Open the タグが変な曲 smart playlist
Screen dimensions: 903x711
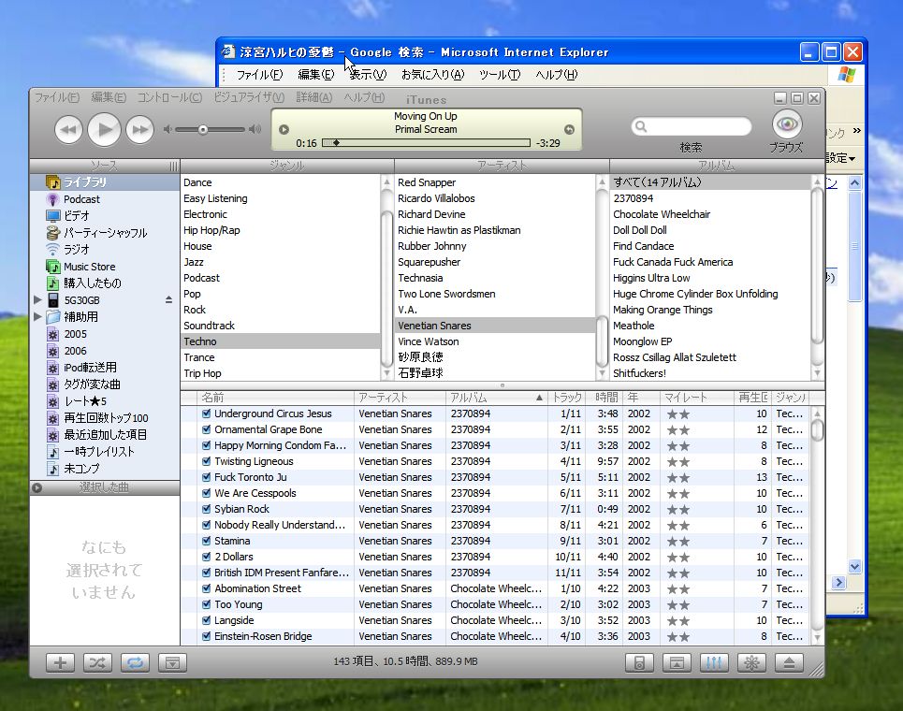[x=105, y=384]
